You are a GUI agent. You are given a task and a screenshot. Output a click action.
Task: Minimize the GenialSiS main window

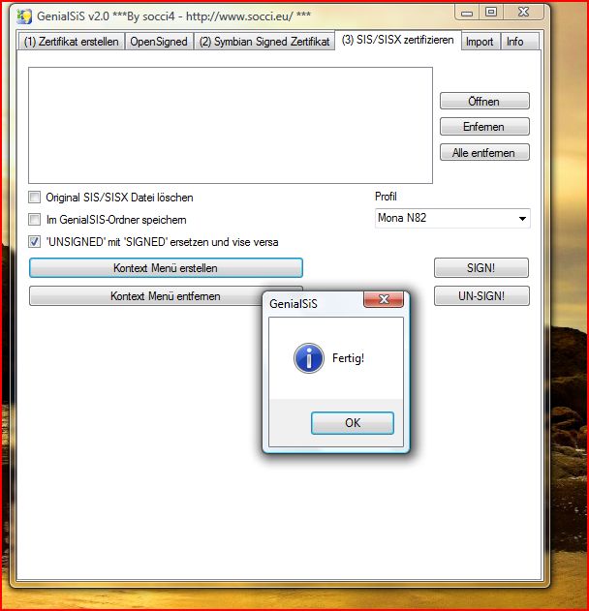[467, 13]
